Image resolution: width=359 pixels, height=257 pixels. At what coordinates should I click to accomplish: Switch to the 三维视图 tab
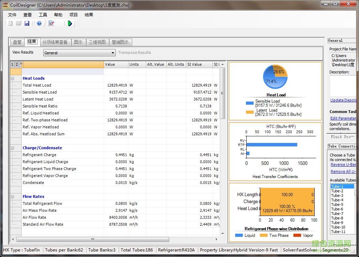point(97,42)
